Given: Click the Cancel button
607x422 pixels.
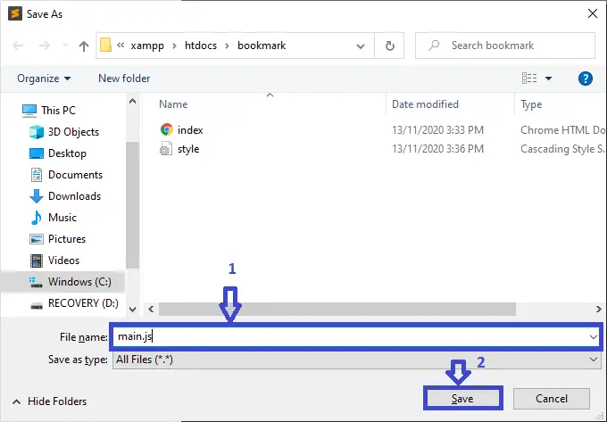Looking at the screenshot, I should 552,399.
